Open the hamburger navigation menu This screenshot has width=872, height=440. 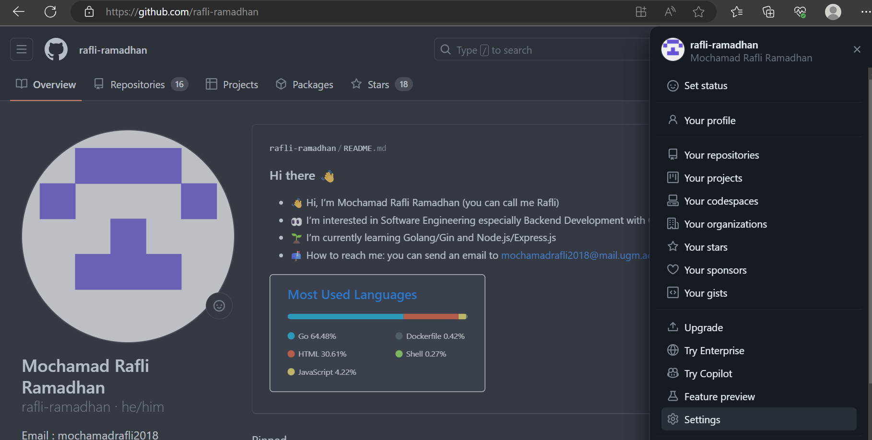tap(22, 49)
